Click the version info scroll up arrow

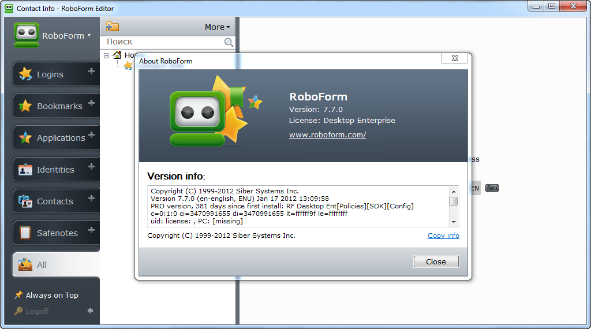point(454,192)
